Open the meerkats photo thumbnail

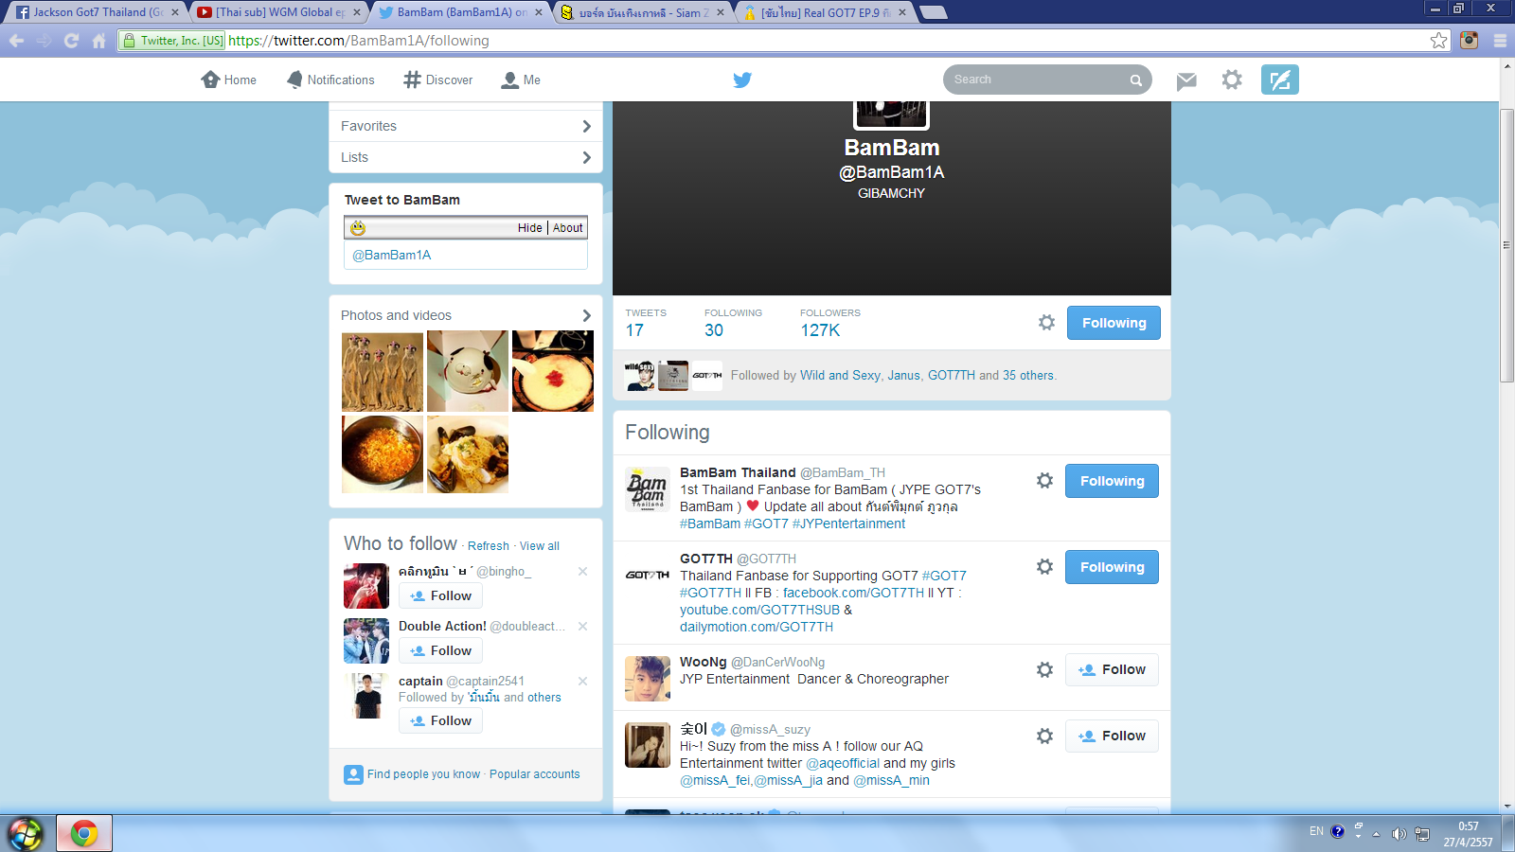click(x=383, y=371)
